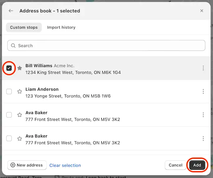Close the Address book dialog
Screen dimensions: 213x178
(201, 11)
